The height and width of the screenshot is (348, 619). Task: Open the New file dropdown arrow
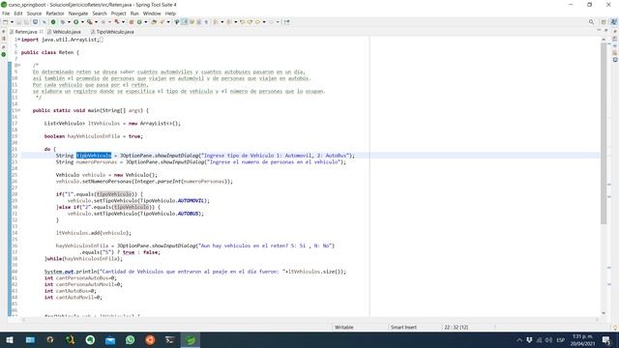(12, 22)
